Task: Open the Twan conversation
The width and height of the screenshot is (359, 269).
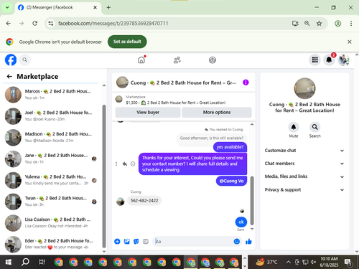Action: [x=52, y=202]
